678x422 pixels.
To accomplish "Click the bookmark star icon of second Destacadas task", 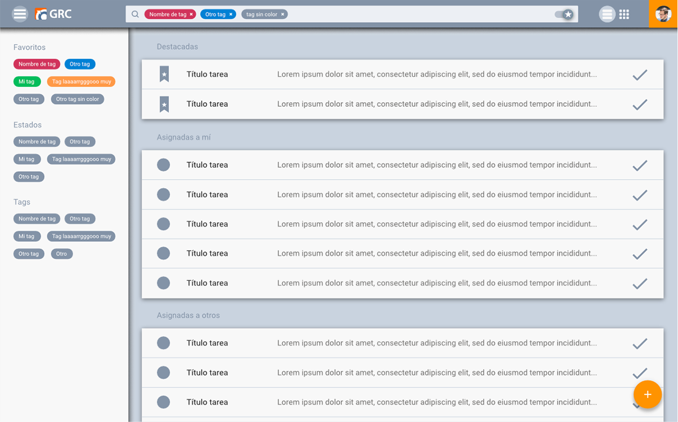I will 164,104.
